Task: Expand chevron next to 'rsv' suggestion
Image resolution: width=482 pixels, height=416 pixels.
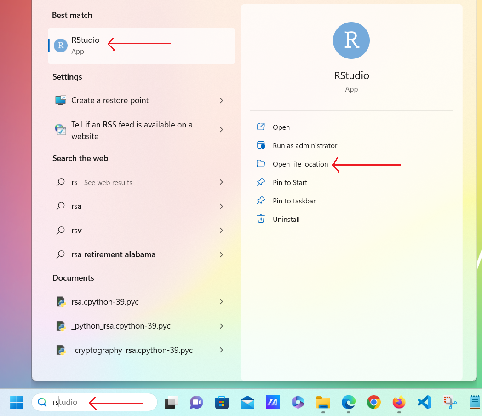Action: coord(221,230)
